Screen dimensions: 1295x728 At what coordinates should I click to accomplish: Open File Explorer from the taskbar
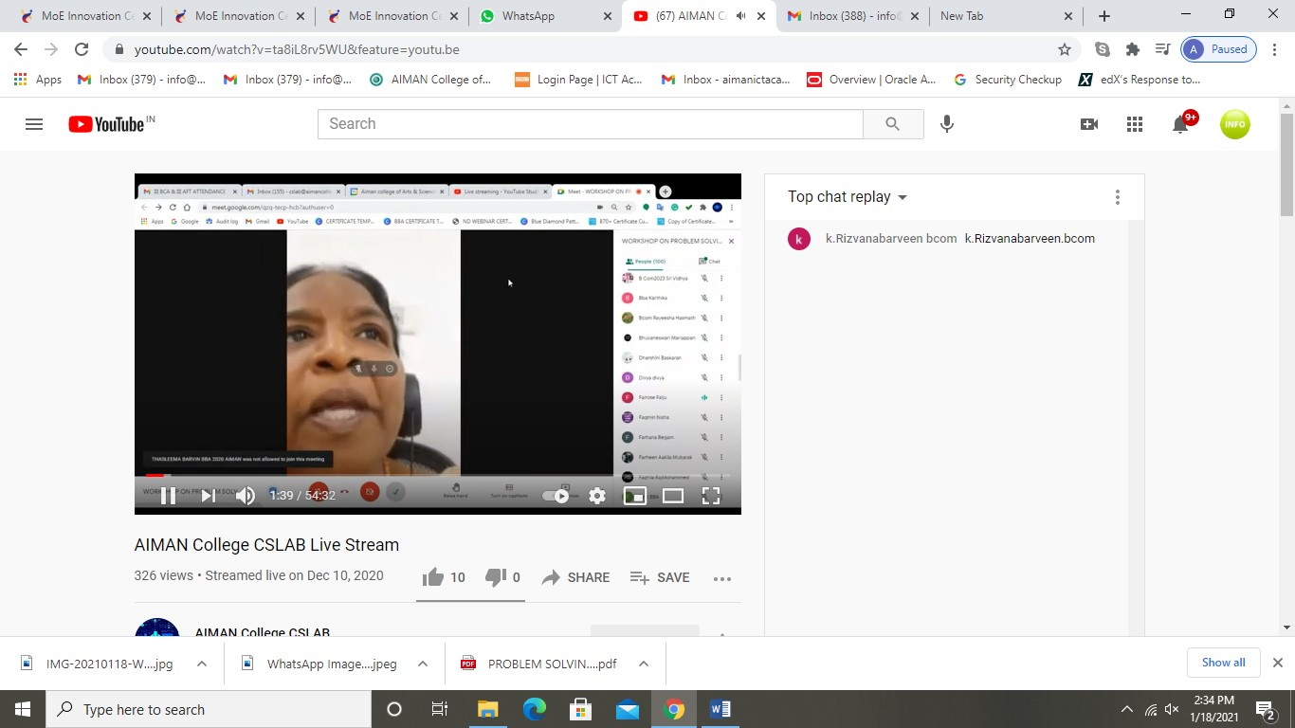tap(487, 709)
